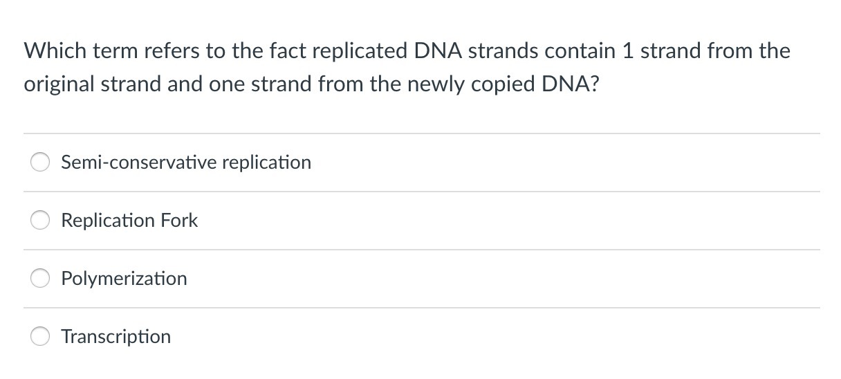Click the question line beginning "Which term"
This screenshot has height=379, width=841.
[x=407, y=50]
